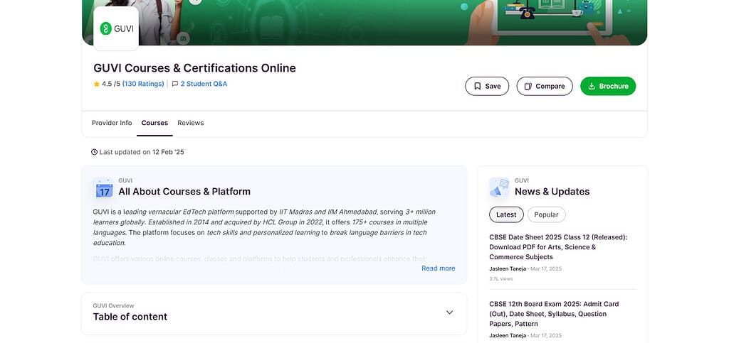This screenshot has height=343, width=729.
Task: Click the Compare button
Action: 545,86
